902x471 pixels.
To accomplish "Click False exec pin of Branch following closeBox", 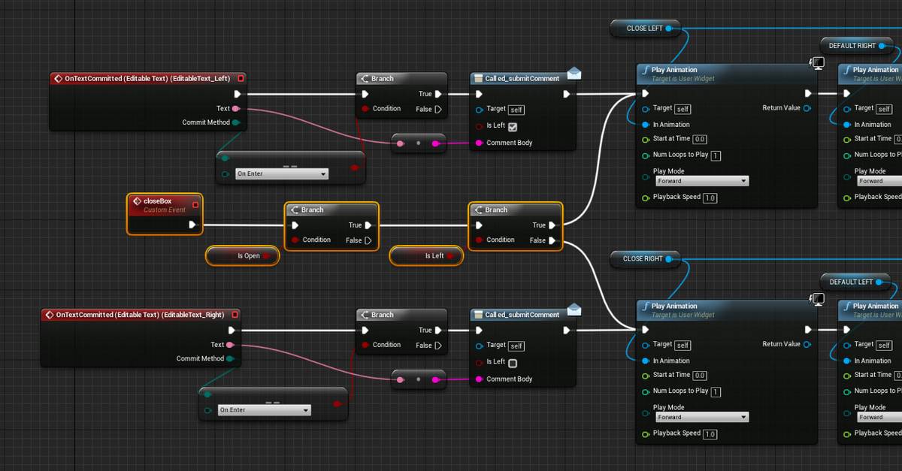I will (x=368, y=240).
